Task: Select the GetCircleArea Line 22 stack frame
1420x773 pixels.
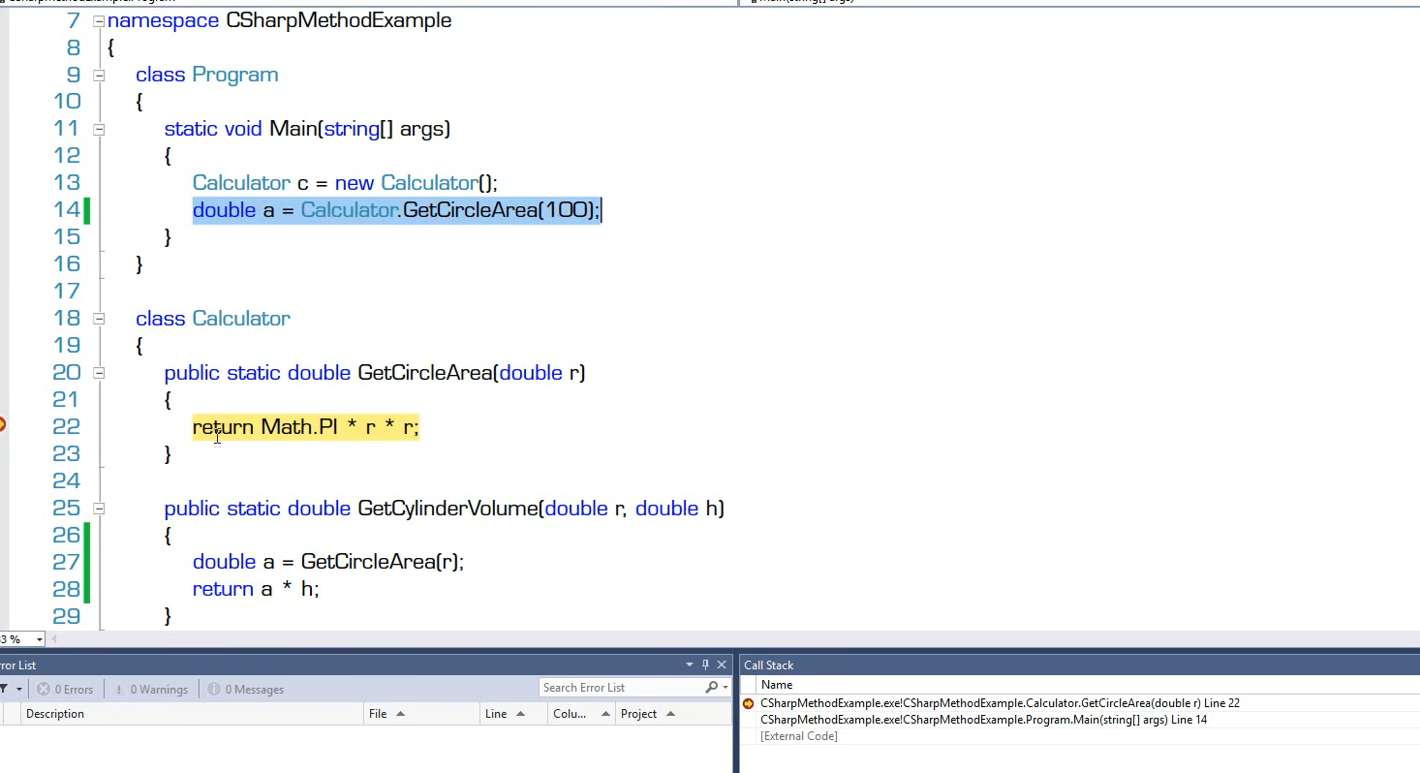Action: pos(1000,703)
